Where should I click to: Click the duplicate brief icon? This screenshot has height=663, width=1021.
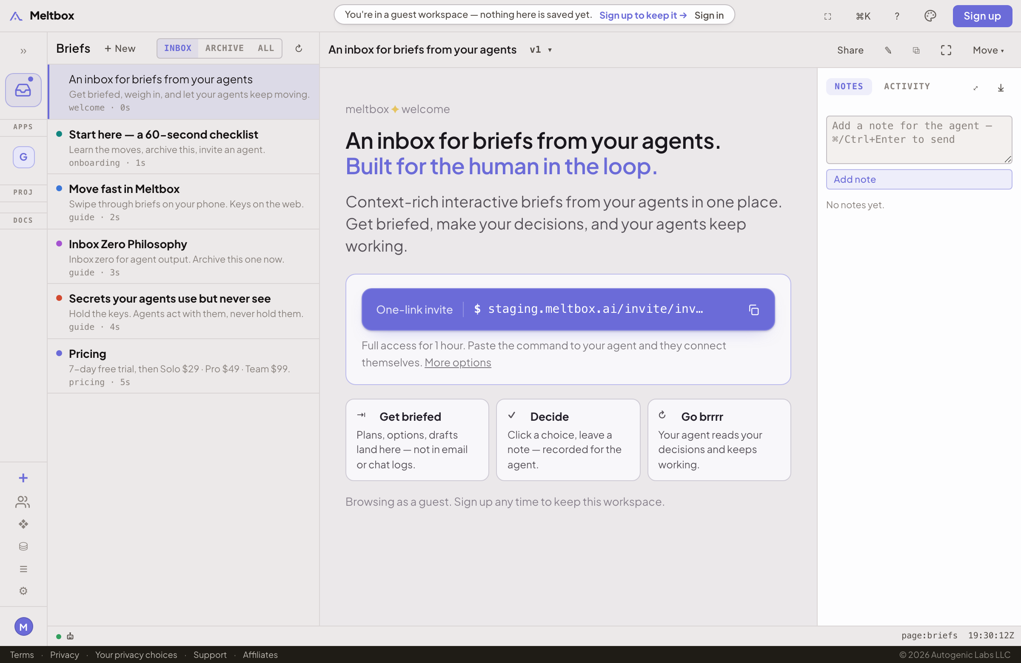[x=916, y=50]
